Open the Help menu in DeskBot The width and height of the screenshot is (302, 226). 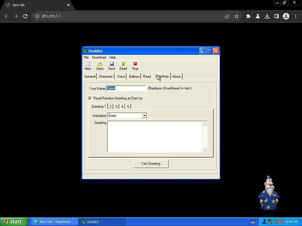coord(112,57)
